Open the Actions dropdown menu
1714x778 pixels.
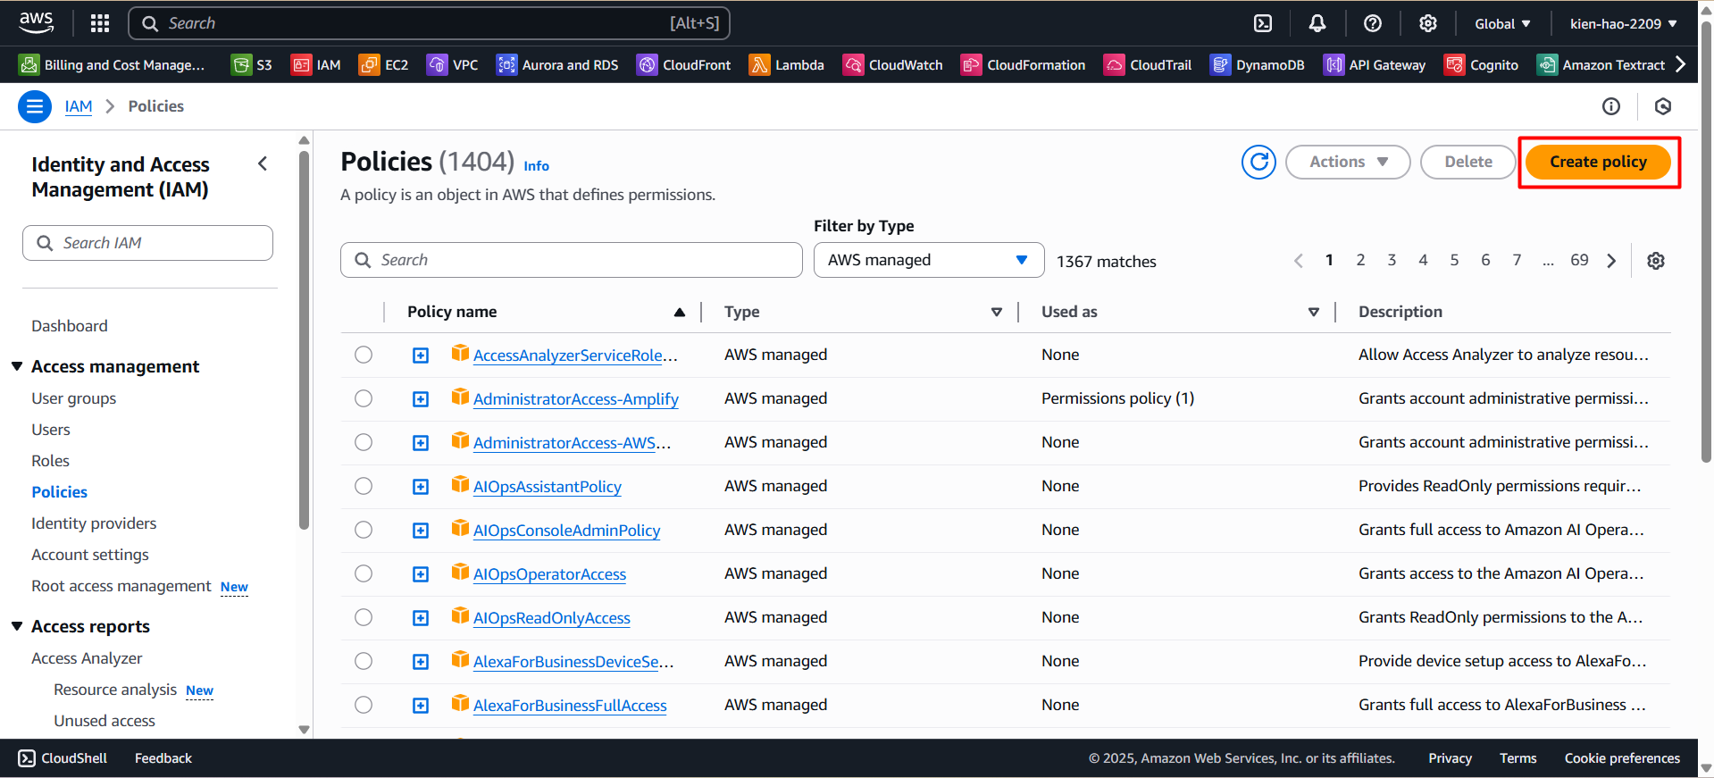[1347, 162]
